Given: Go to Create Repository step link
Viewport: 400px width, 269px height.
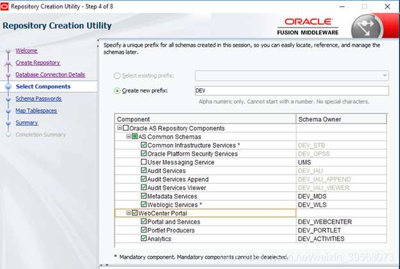Looking at the screenshot, I should (38, 63).
